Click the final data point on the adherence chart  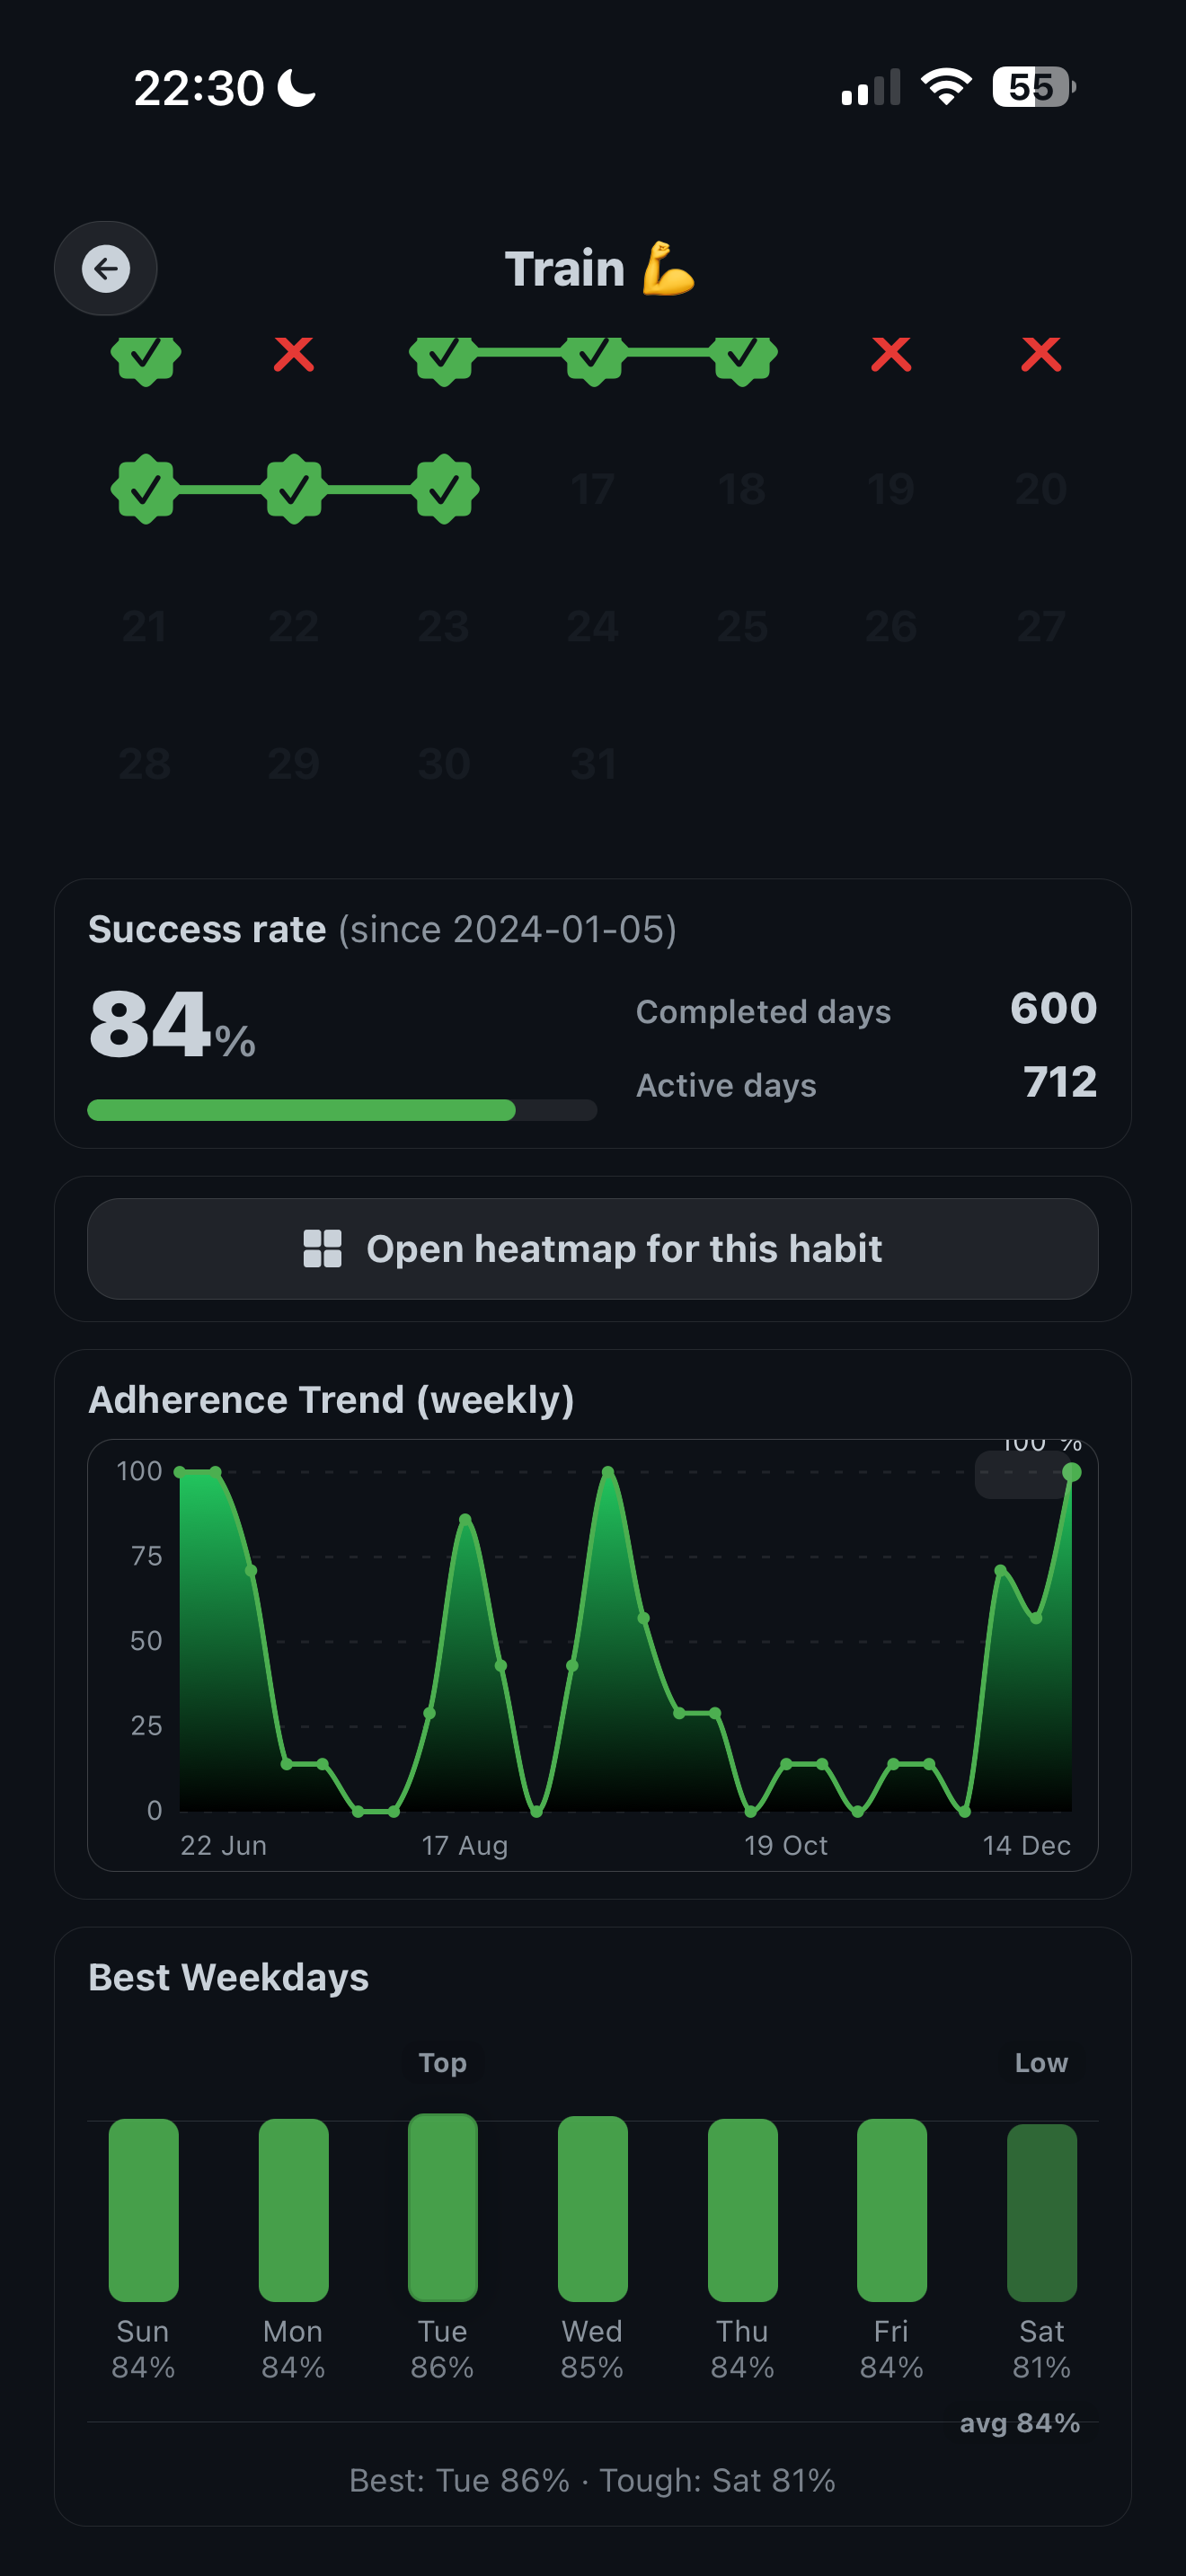pos(1071,1470)
